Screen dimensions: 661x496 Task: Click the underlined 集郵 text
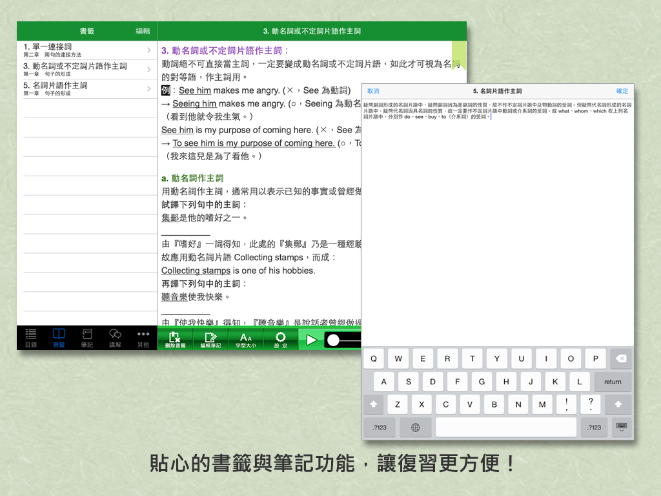[170, 218]
